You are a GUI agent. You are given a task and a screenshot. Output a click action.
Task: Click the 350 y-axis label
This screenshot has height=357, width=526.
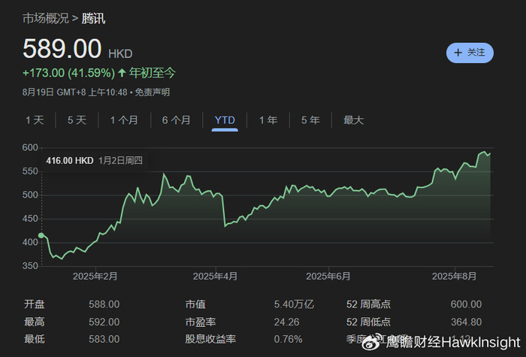point(30,266)
